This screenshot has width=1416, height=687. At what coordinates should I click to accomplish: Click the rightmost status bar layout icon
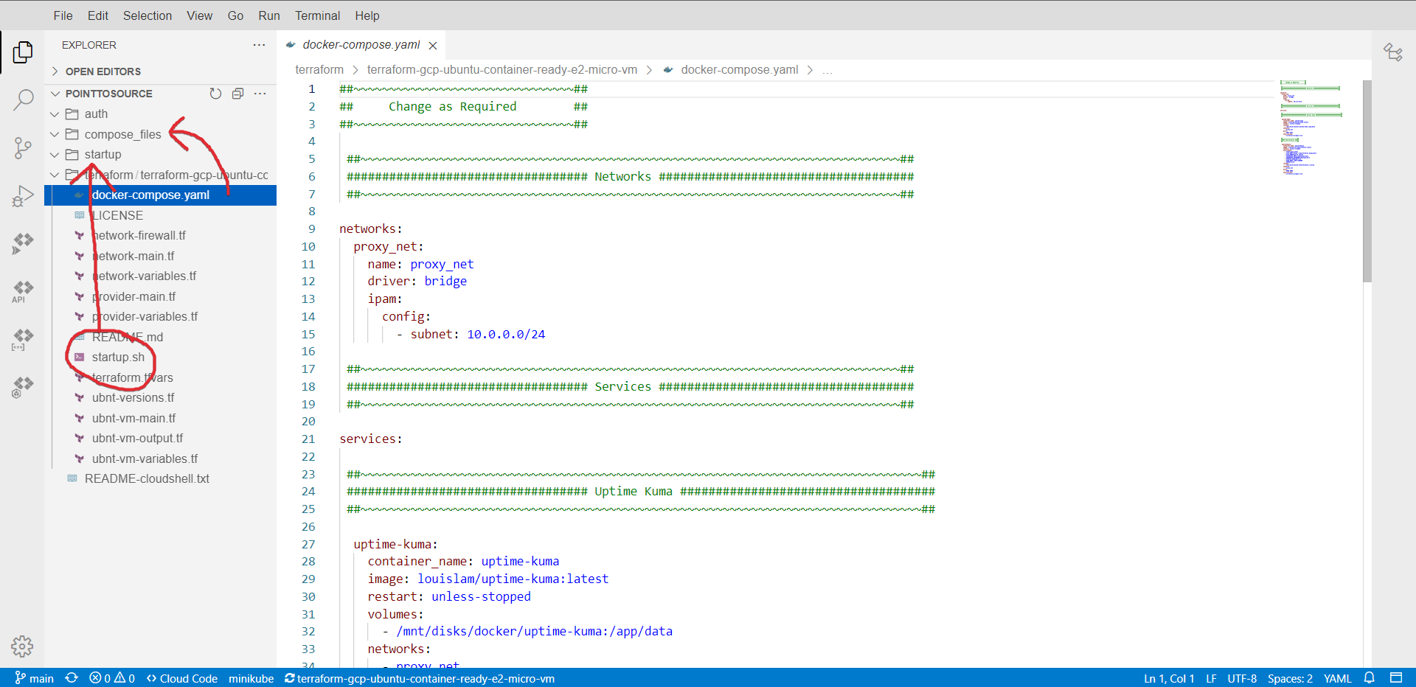(1396, 678)
